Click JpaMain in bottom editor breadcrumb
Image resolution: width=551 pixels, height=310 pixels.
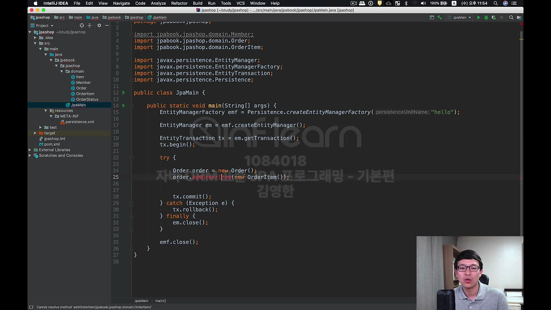pyautogui.click(x=141, y=301)
